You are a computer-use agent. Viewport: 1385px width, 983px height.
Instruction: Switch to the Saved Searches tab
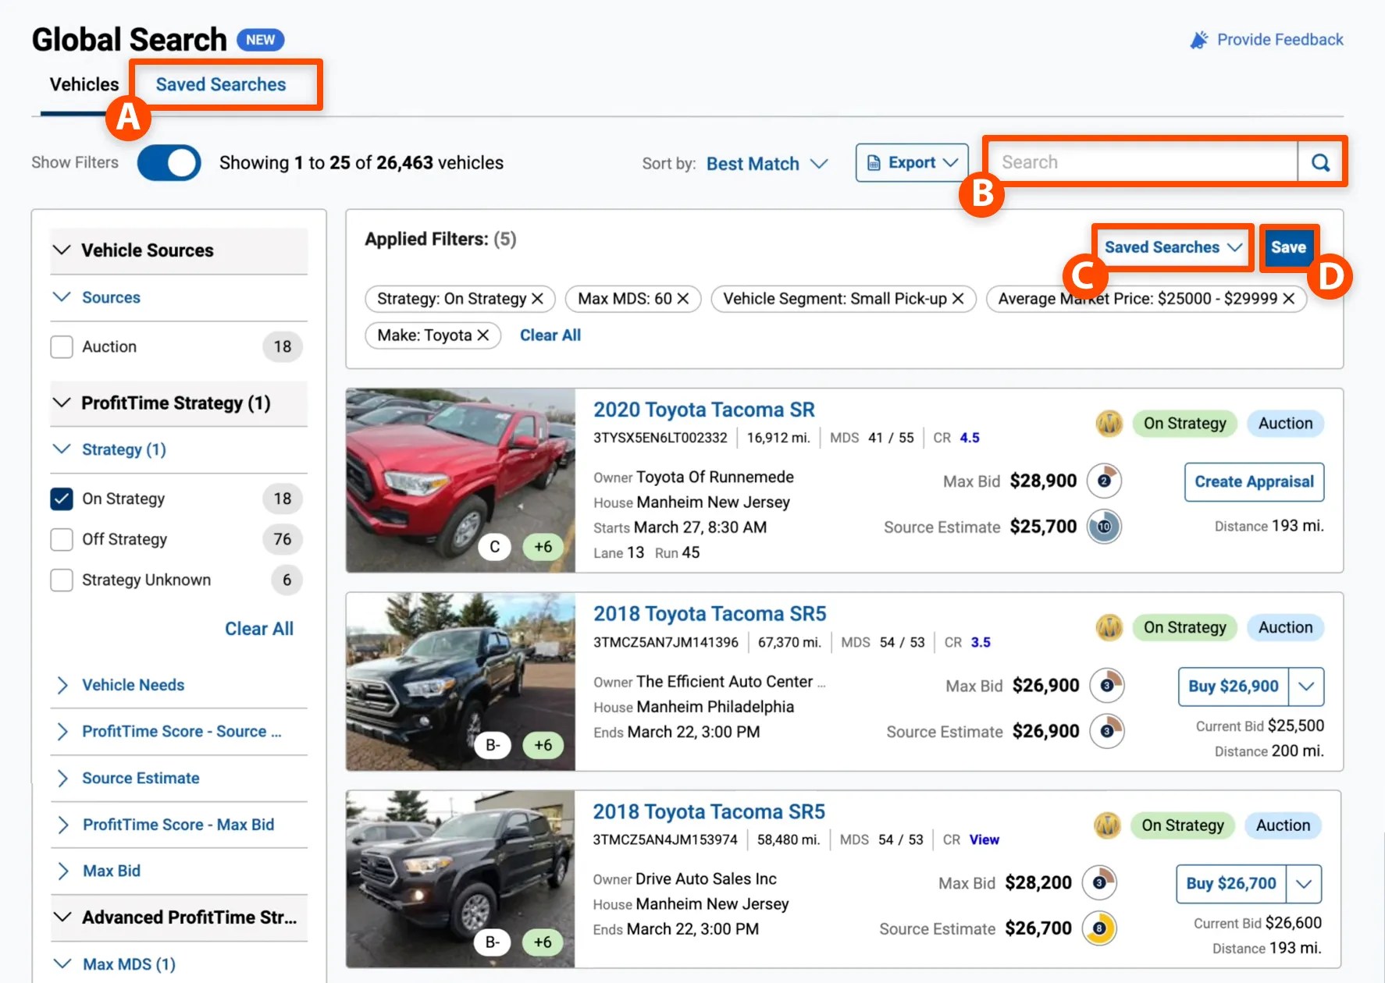coord(221,84)
